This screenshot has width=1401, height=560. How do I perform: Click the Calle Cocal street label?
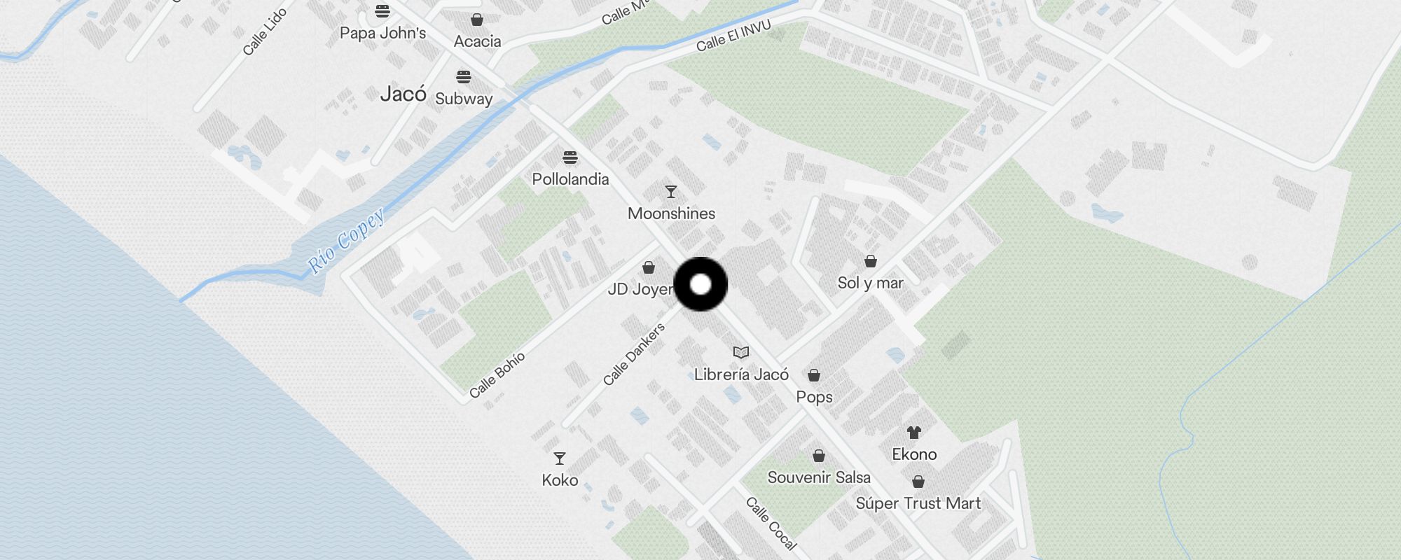click(x=771, y=524)
